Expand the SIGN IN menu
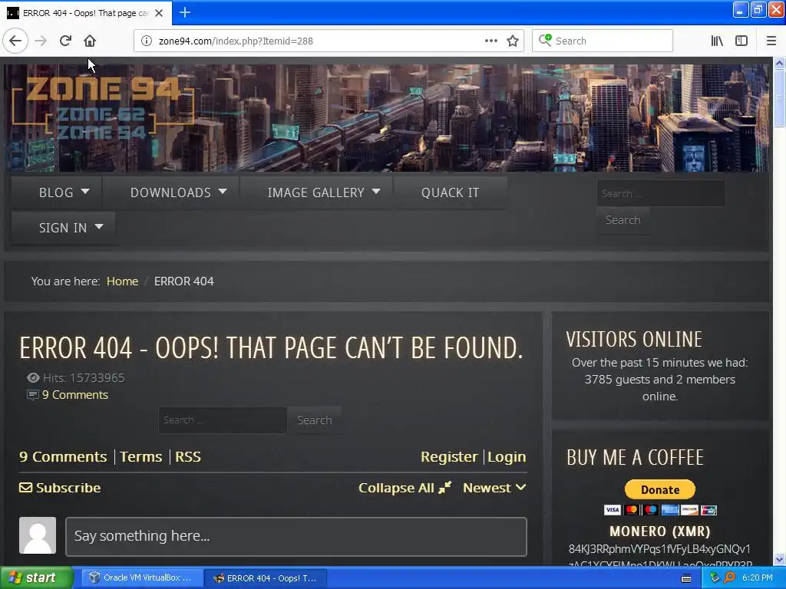The height and width of the screenshot is (589, 786). [63, 228]
